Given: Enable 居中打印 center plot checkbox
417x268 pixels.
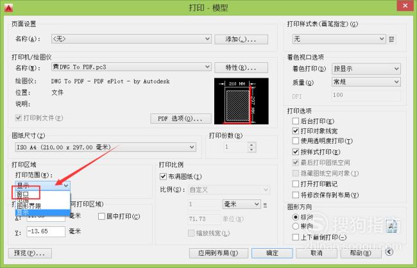Looking at the screenshot, I should [101, 216].
